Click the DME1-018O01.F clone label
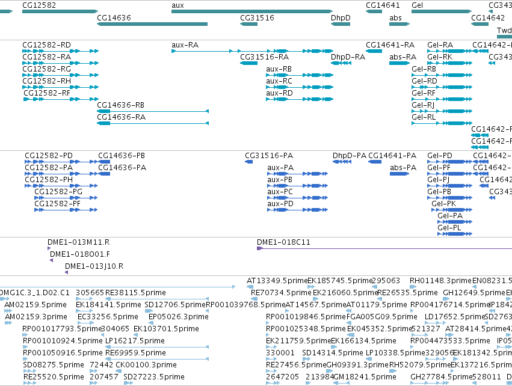 click(x=80, y=254)
